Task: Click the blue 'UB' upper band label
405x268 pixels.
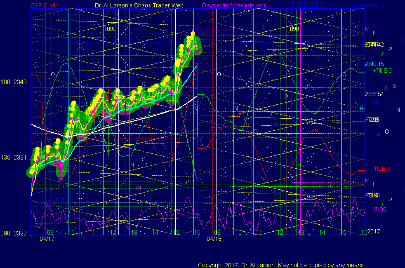Action: pos(376,26)
